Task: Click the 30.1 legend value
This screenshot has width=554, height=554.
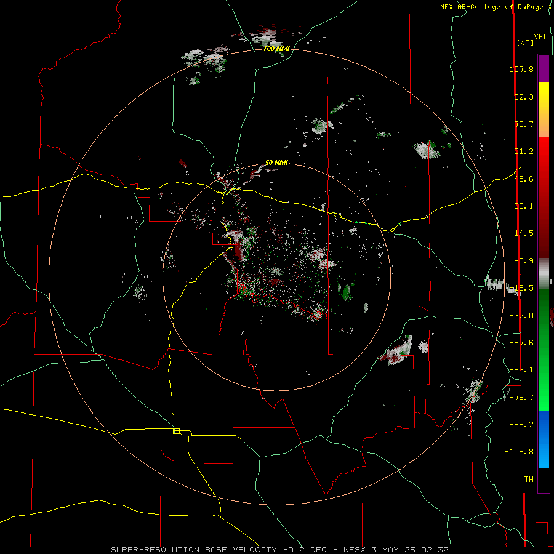Action: (x=524, y=206)
